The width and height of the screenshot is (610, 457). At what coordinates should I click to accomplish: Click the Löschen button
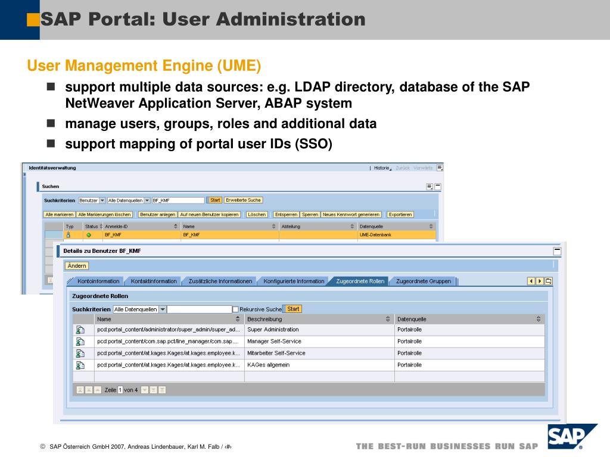click(x=257, y=214)
